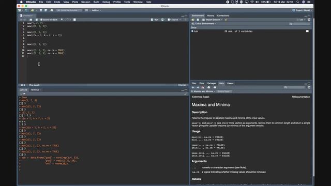Open the Global Environment dropdown

(x=204, y=24)
